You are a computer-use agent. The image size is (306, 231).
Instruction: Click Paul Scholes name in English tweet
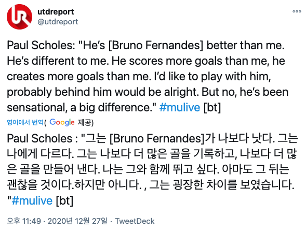point(40,46)
